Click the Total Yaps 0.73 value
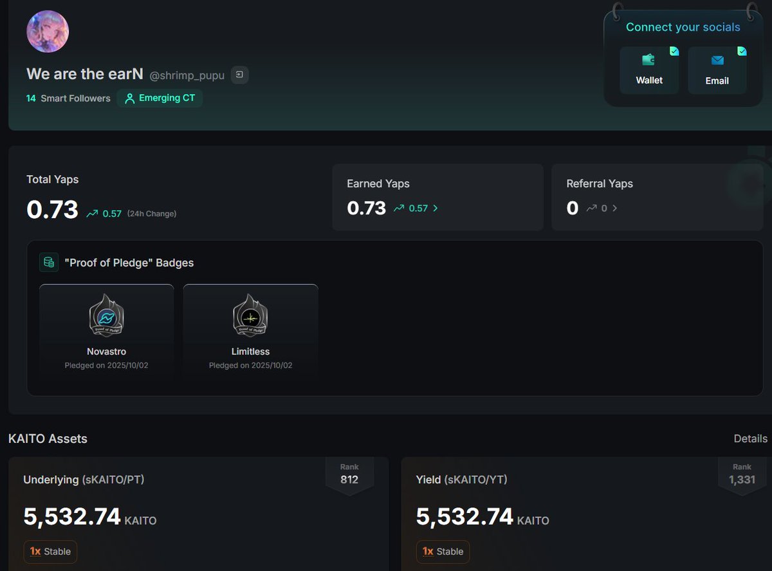This screenshot has height=571, width=772. click(52, 210)
